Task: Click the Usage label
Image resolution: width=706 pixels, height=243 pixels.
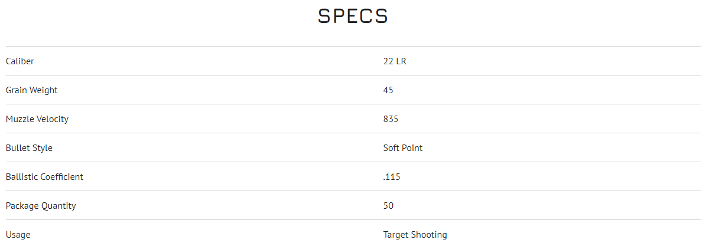Action: coord(18,235)
